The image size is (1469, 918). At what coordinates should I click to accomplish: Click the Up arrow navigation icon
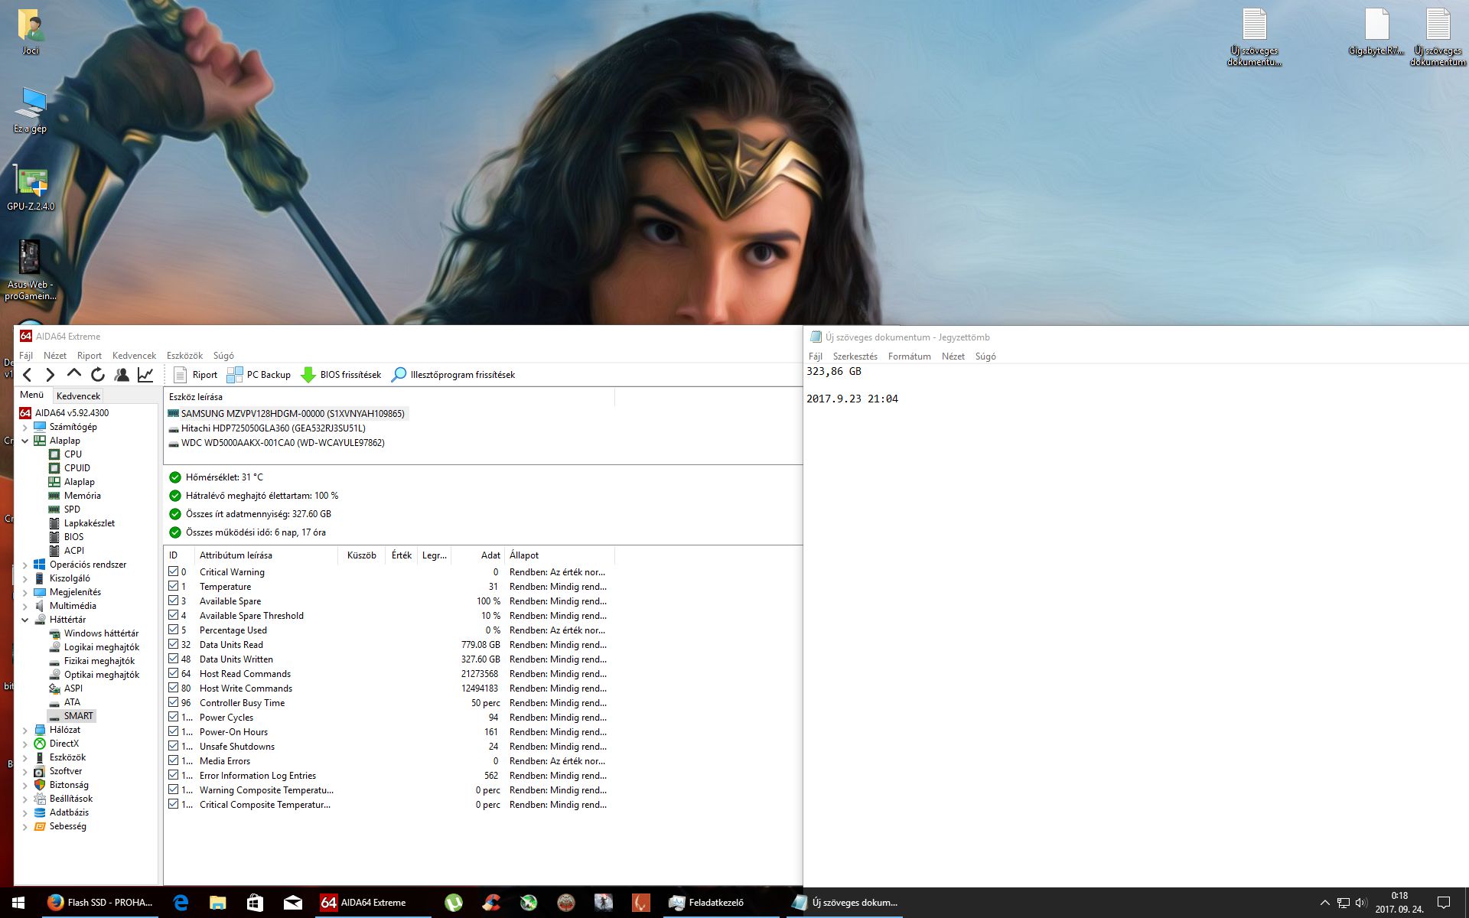(x=74, y=374)
